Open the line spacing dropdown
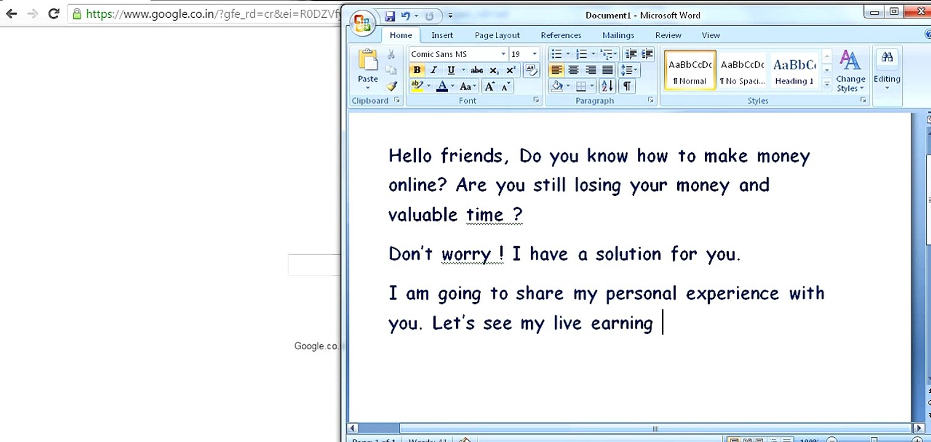The height and width of the screenshot is (442, 931). pos(630,70)
